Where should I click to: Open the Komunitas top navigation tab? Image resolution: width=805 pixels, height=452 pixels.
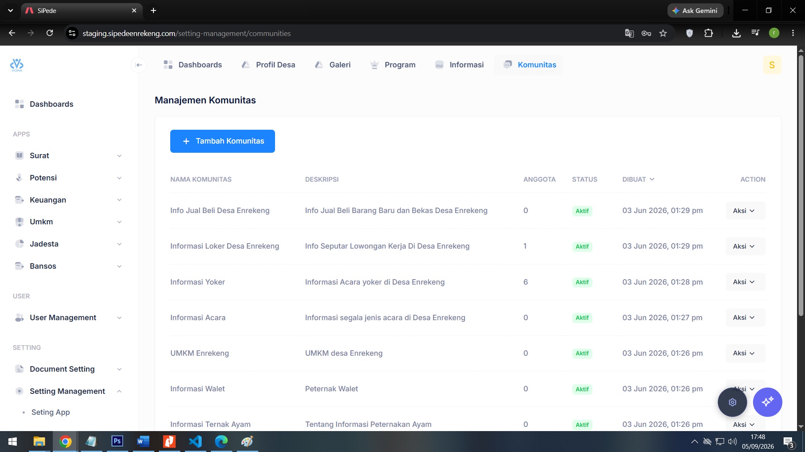click(529, 65)
